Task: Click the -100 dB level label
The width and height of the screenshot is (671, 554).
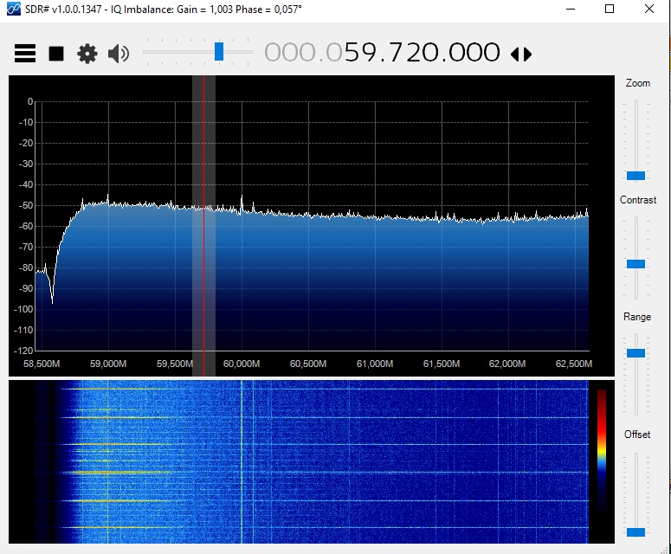Action: (x=23, y=309)
